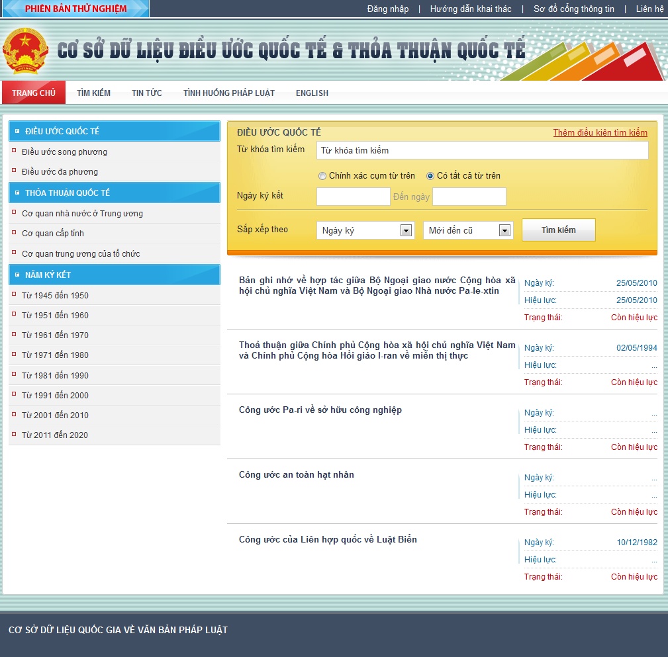Click the Vietnam national emblem logo
Viewport: 668px width, 657px height.
point(25,51)
